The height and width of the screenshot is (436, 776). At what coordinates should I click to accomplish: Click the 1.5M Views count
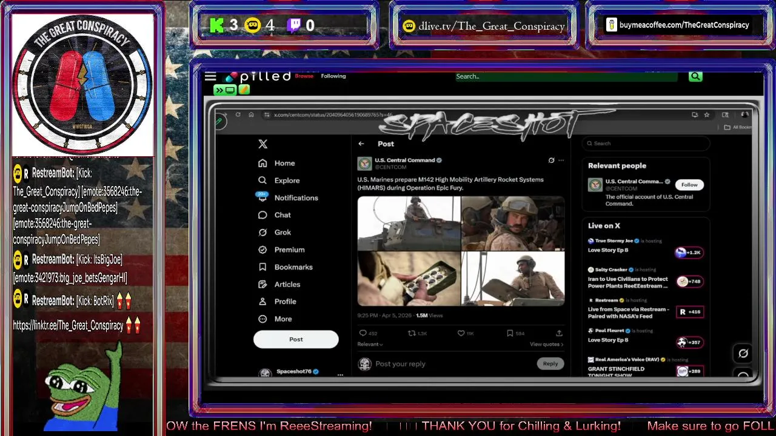tap(429, 315)
